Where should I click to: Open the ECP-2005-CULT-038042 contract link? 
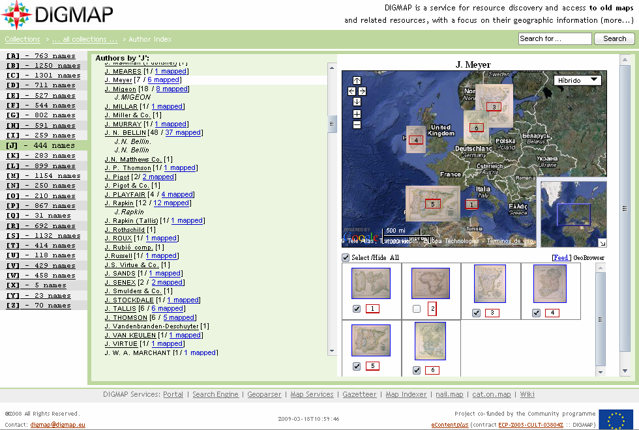pos(531,425)
